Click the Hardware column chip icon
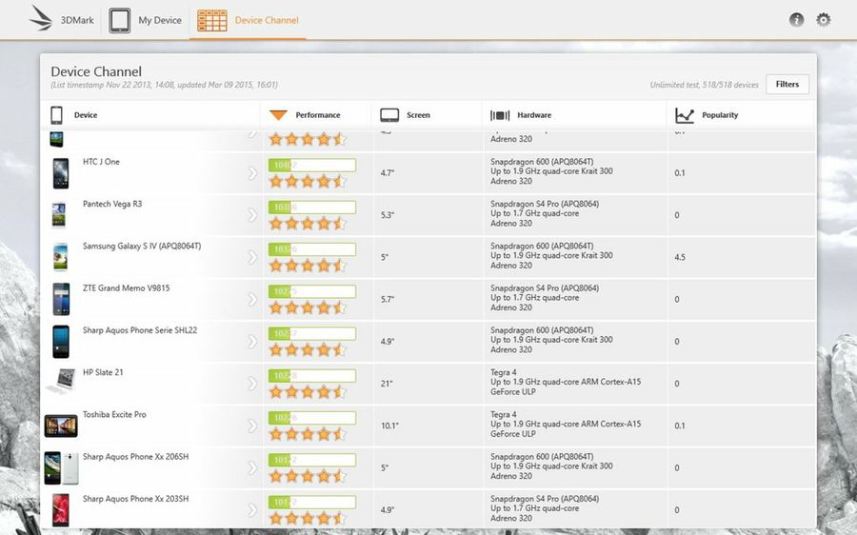The width and height of the screenshot is (857, 535). 500,115
